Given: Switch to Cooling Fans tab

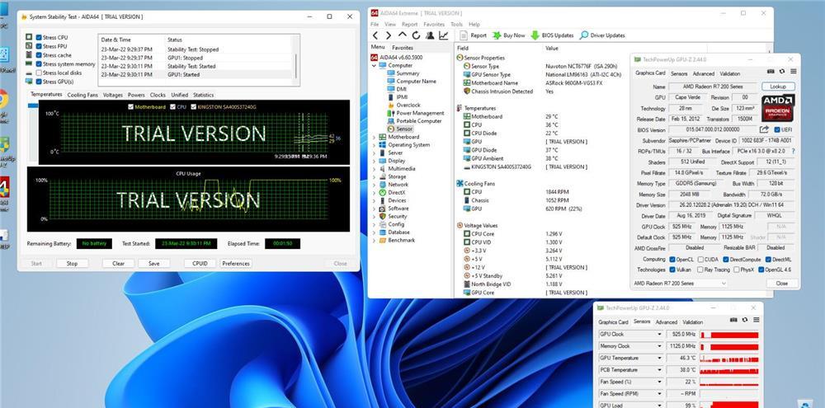Looking at the screenshot, I should tap(82, 95).
